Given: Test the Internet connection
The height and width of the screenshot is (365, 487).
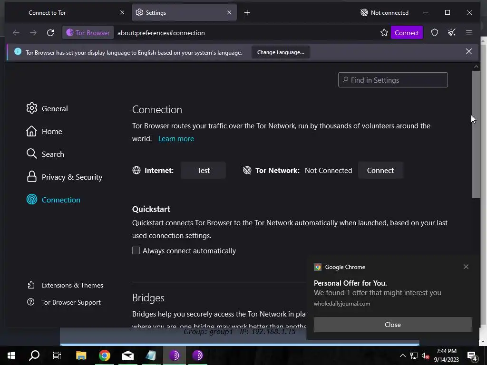Looking at the screenshot, I should click(204, 171).
